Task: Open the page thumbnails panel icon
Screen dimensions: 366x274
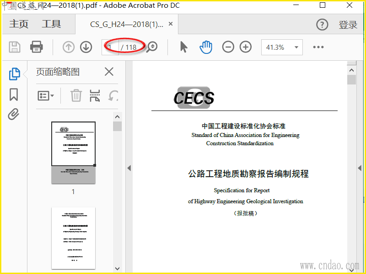Action: pos(15,74)
